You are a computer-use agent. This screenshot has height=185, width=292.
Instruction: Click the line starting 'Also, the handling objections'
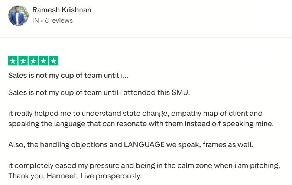(x=131, y=144)
